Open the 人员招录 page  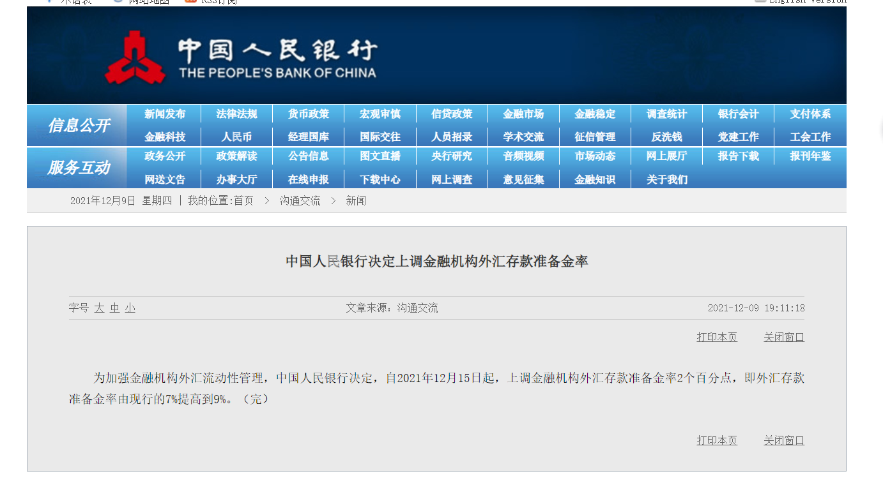(x=452, y=137)
